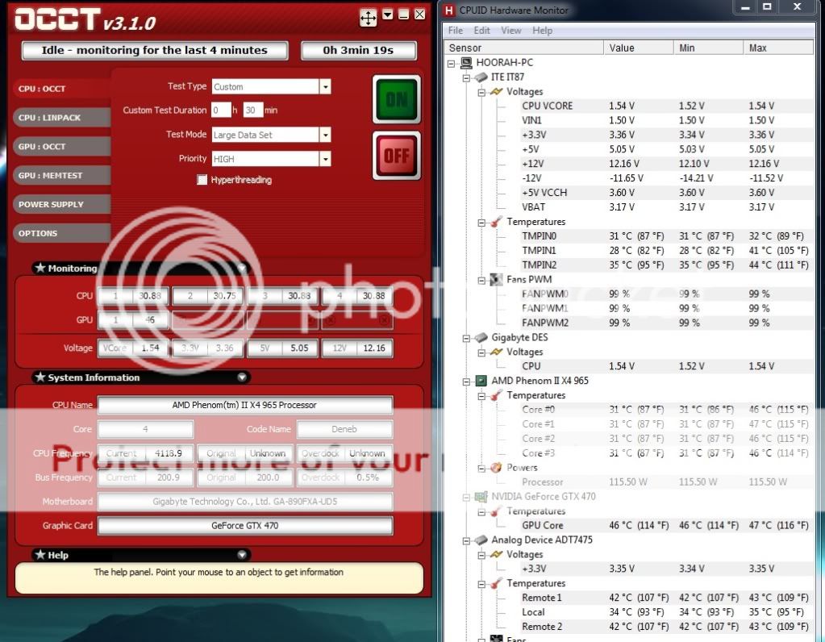Screen dimensions: 825x642
Task: Open the Test Type dropdown
Action: (x=326, y=86)
